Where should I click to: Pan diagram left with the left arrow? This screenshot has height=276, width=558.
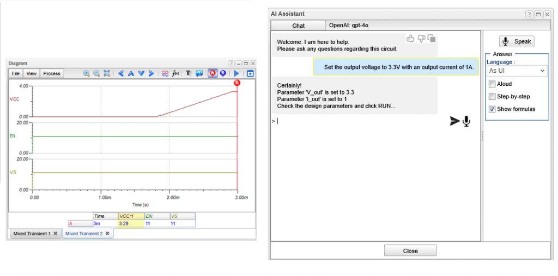121,73
